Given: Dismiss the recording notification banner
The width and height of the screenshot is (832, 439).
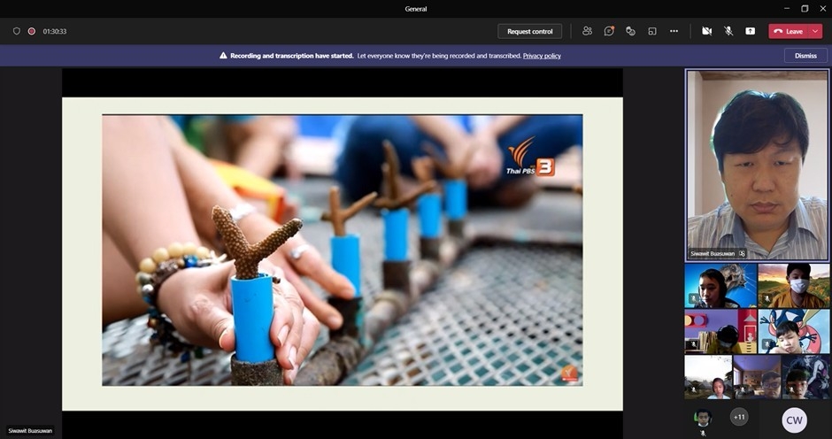Looking at the screenshot, I should click(x=805, y=55).
